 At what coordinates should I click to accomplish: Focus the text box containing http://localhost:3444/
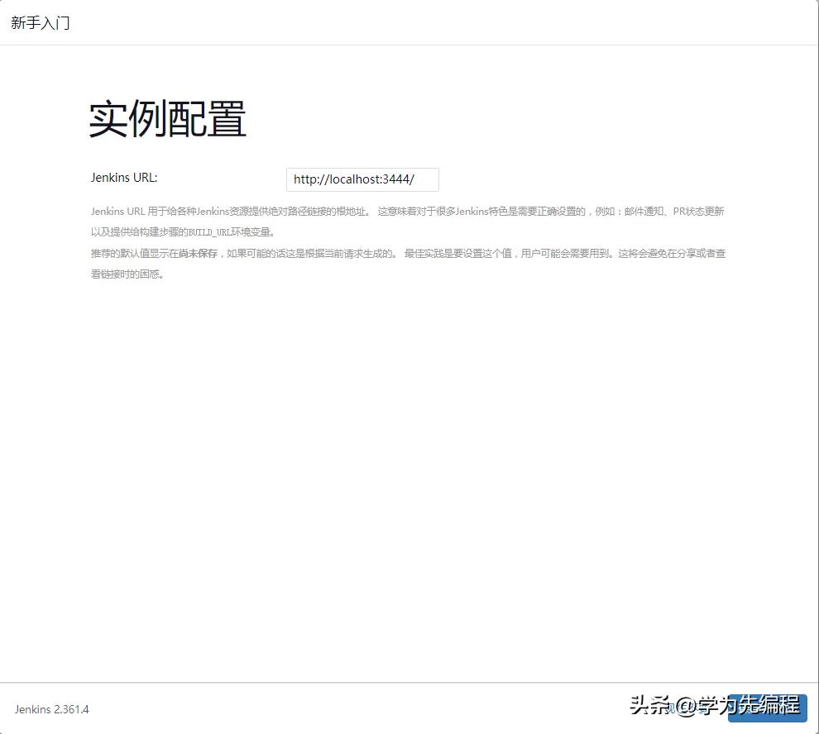pos(362,179)
